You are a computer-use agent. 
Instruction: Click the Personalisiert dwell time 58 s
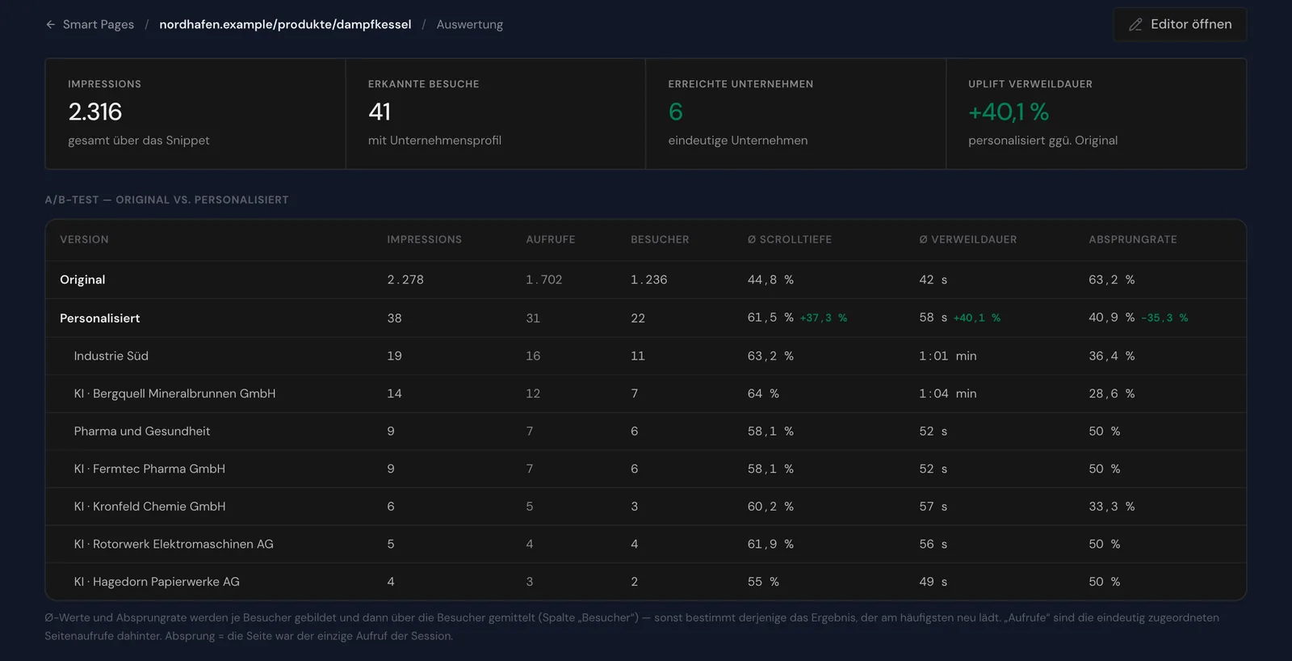point(933,318)
